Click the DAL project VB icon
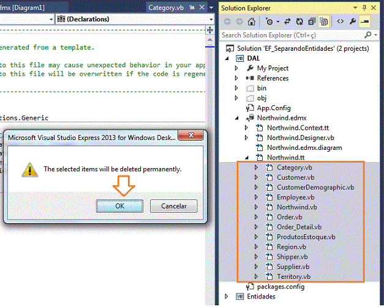This screenshot has width=384, height=307. (239, 59)
